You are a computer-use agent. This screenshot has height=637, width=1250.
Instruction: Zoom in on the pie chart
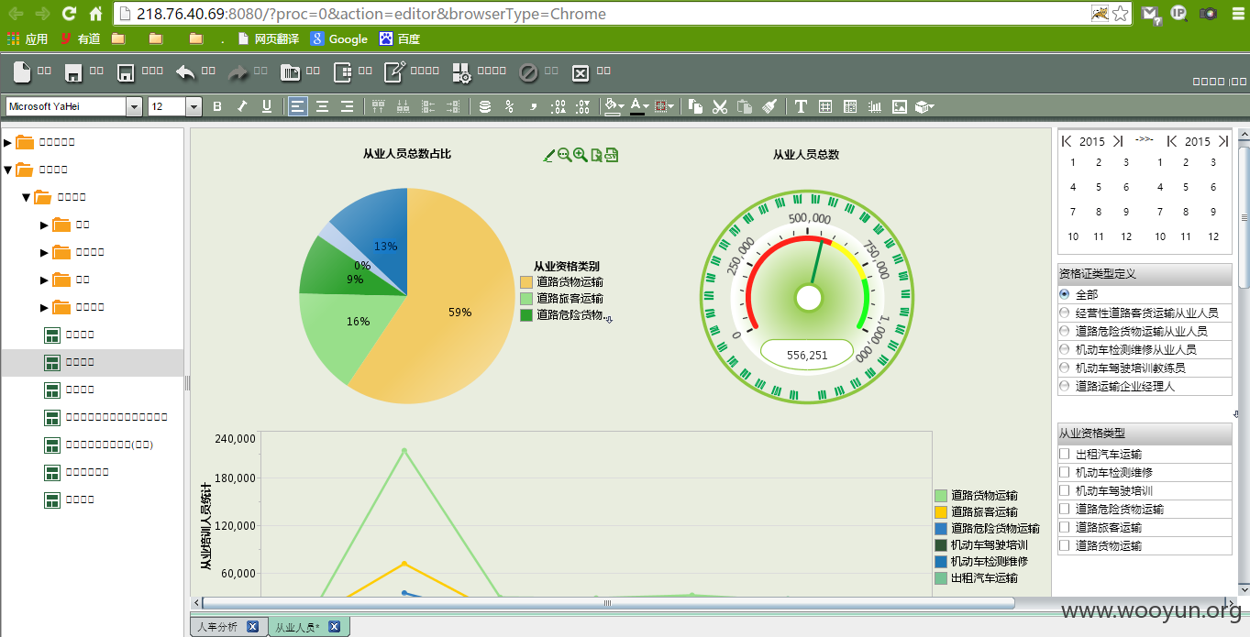click(581, 155)
